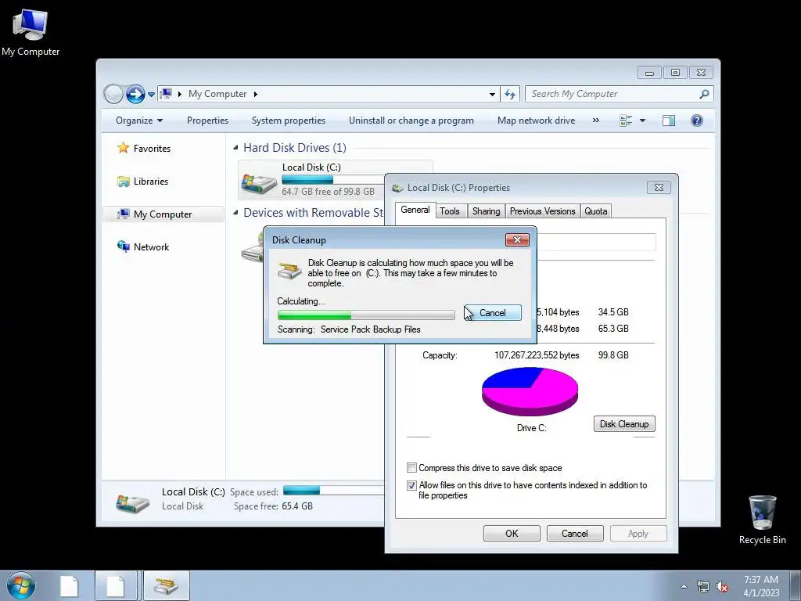Select My Computer in the navigation pane
This screenshot has height=601, width=801.
tap(163, 214)
